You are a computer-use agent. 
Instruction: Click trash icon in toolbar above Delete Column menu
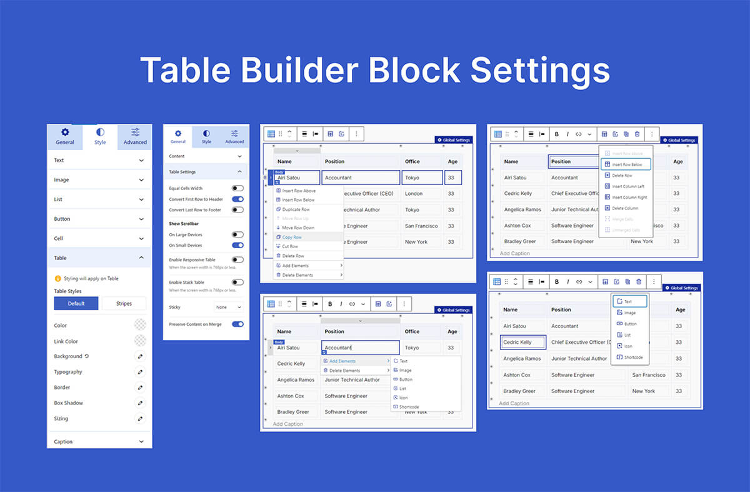637,134
